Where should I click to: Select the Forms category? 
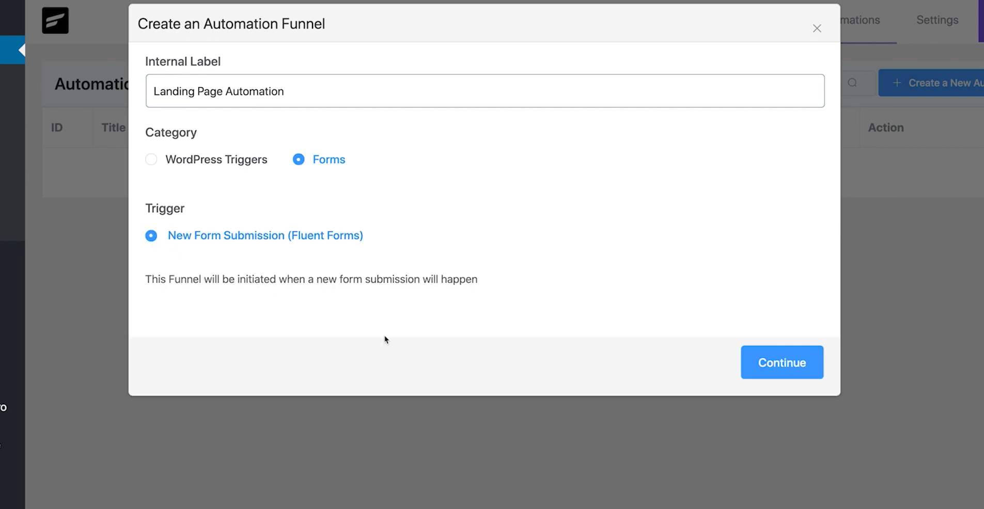coord(299,159)
